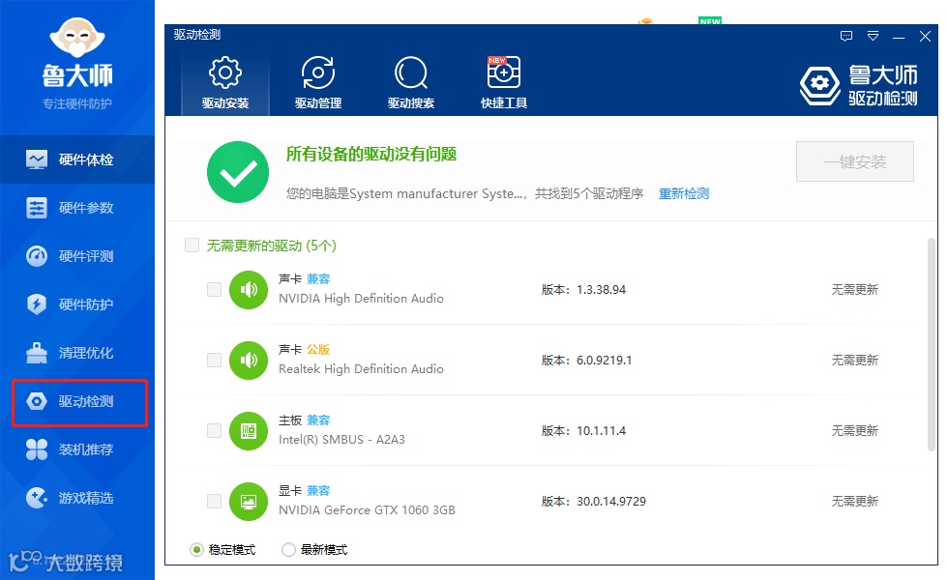Select 最新模式 radio button
The width and height of the screenshot is (948, 580).
[x=288, y=549]
